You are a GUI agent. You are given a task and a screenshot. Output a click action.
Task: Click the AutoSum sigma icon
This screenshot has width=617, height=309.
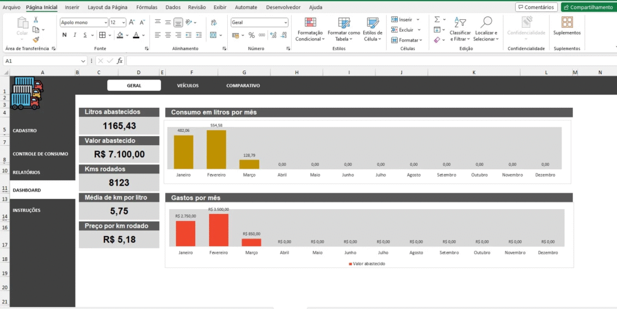tap(437, 19)
